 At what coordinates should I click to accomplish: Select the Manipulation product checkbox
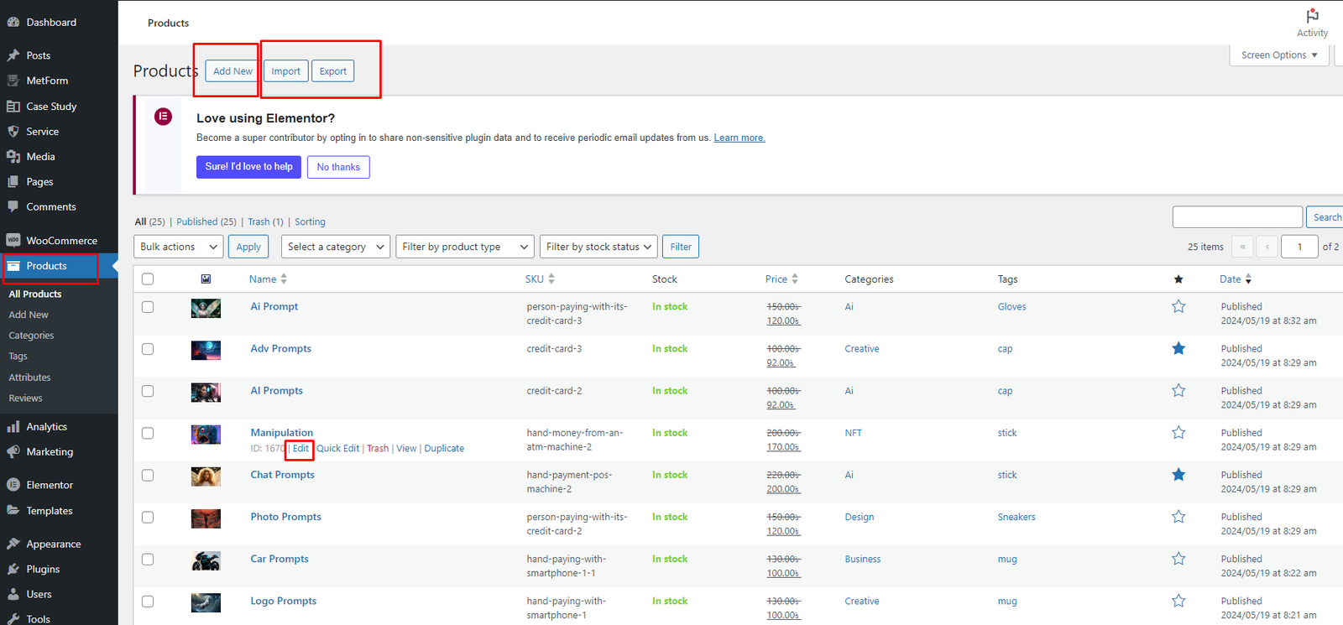[x=148, y=433]
